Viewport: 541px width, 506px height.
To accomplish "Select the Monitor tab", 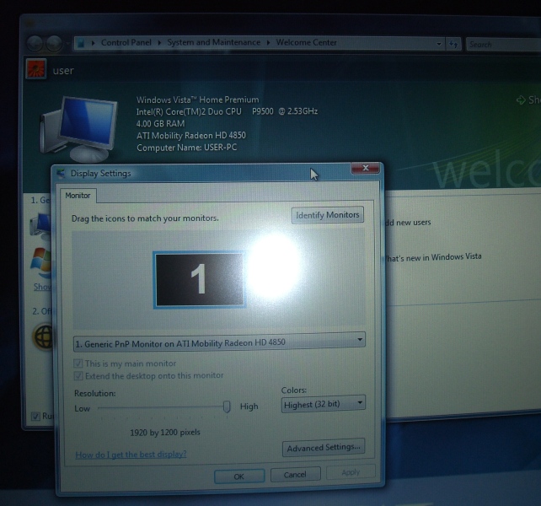I will coord(78,196).
